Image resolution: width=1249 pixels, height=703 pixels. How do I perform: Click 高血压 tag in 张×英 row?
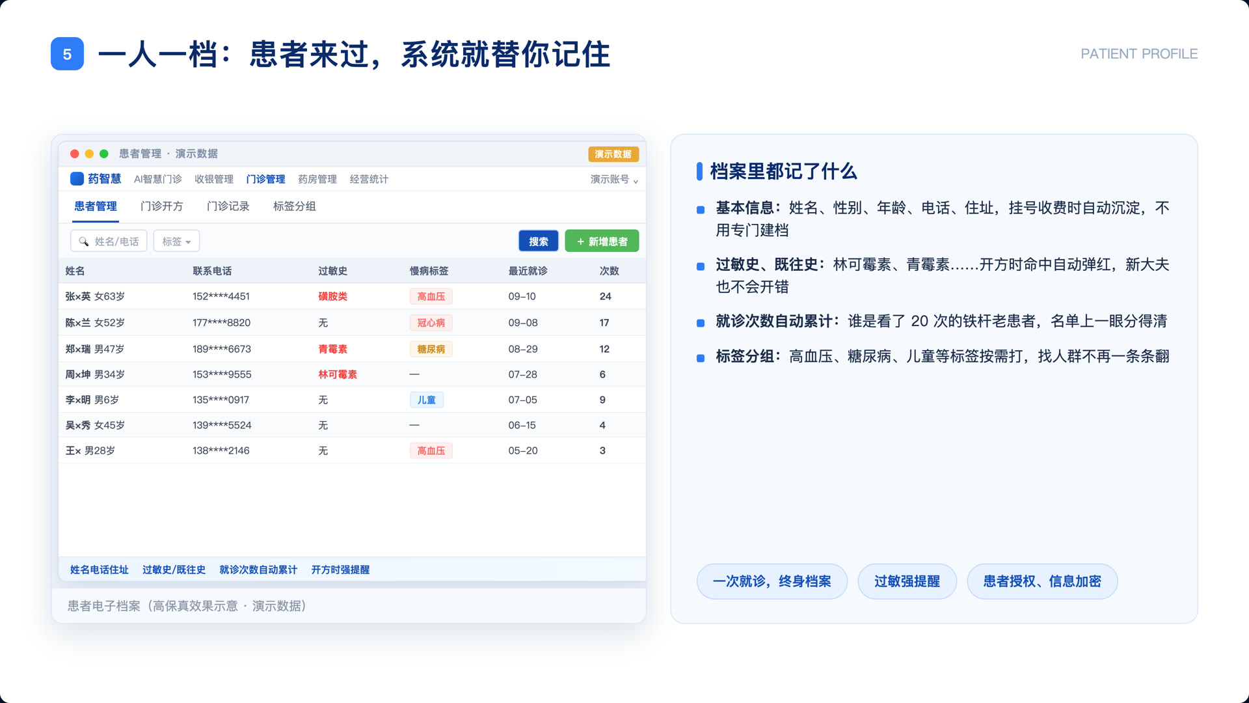tap(431, 296)
